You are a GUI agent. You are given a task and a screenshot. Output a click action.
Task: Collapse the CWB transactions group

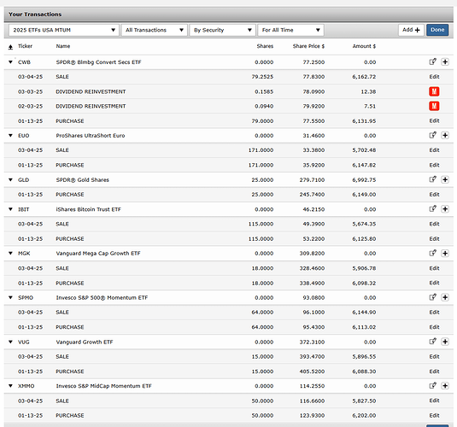click(10, 62)
